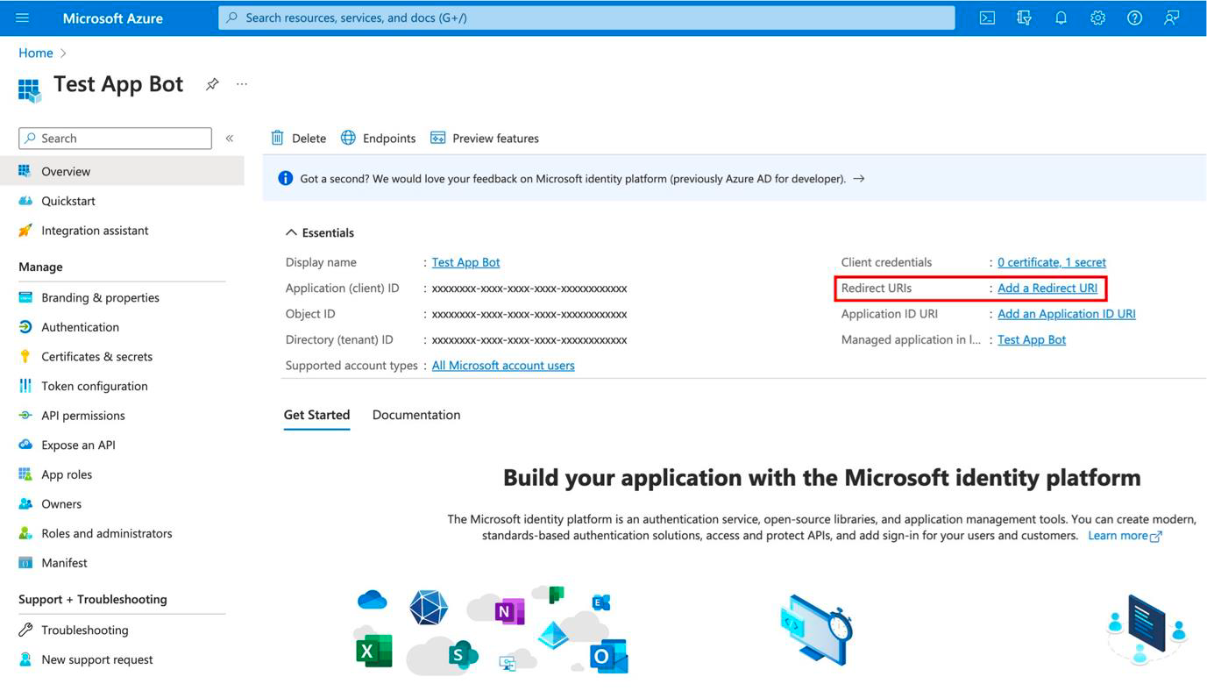Click the Owners people icon
The image size is (1207, 691).
tap(25, 504)
